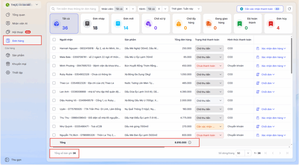Open Nhân viên AI in sidebar
Image resolution: width=299 pixels, height=165 pixels.
(20, 23)
